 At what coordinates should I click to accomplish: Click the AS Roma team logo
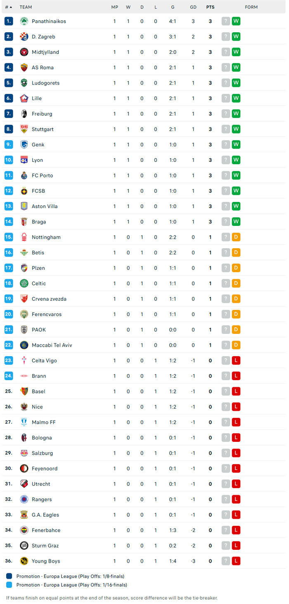point(24,67)
